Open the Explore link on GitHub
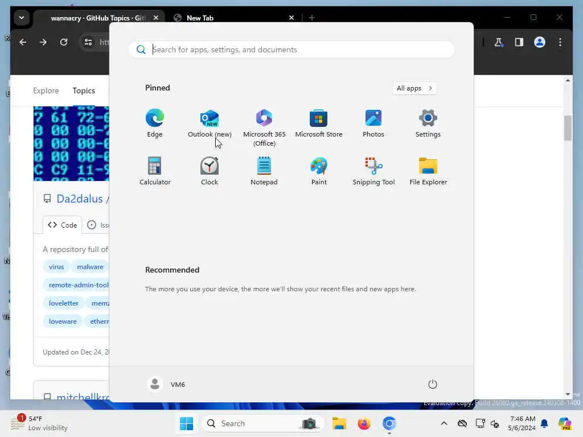 pyautogui.click(x=46, y=90)
